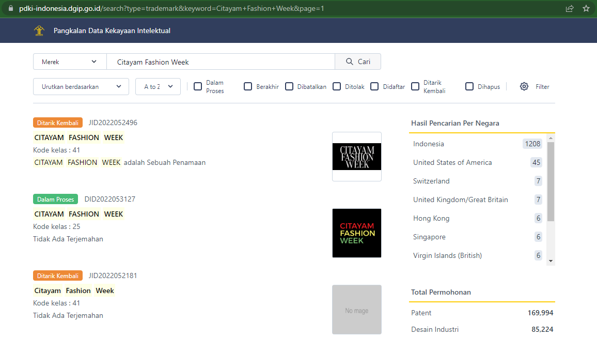The height and width of the screenshot is (337, 597).
Task: Open Pangkalan Data Kekayaan Intelektual home
Action: pyautogui.click(x=112, y=31)
